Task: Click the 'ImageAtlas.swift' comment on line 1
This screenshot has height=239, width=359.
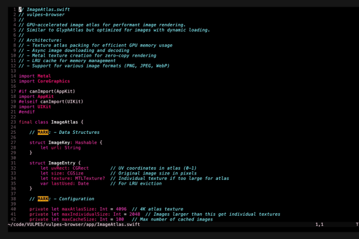Action: (44, 10)
